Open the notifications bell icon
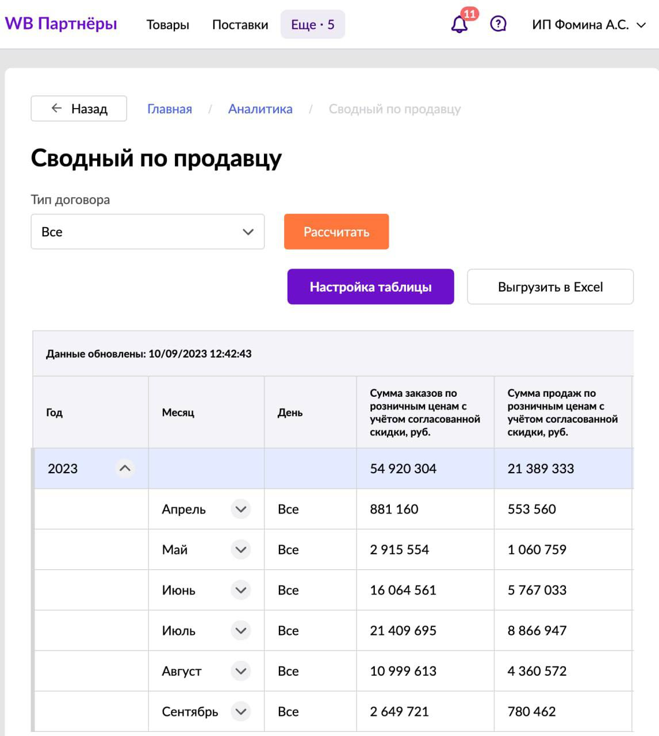Viewport: 659px width, 736px height. point(459,25)
